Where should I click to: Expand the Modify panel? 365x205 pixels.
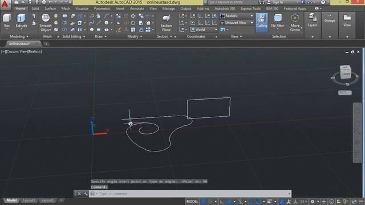coord(135,36)
